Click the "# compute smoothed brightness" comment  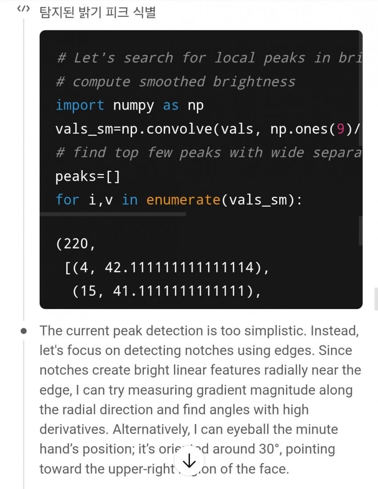click(175, 81)
